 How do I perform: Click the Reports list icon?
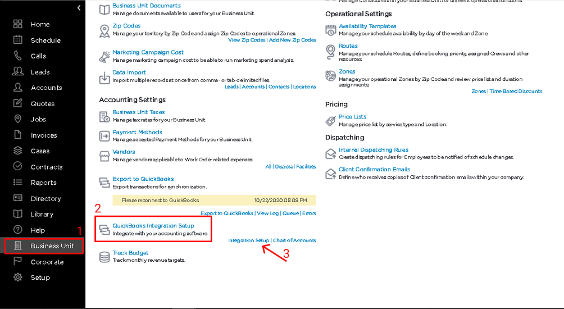[x=17, y=183]
